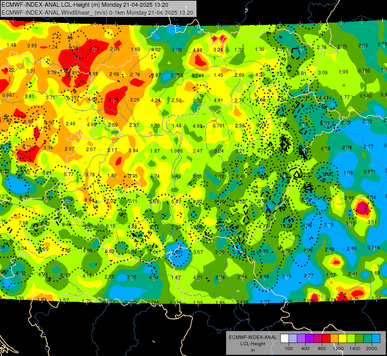
Task: Click wind shear value 3.83
Action: (32, 46)
